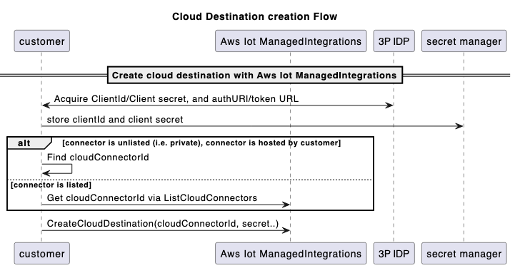Screen dimensions: 515x268
Task: Click the bottom customer participant box
Action: coord(41,253)
